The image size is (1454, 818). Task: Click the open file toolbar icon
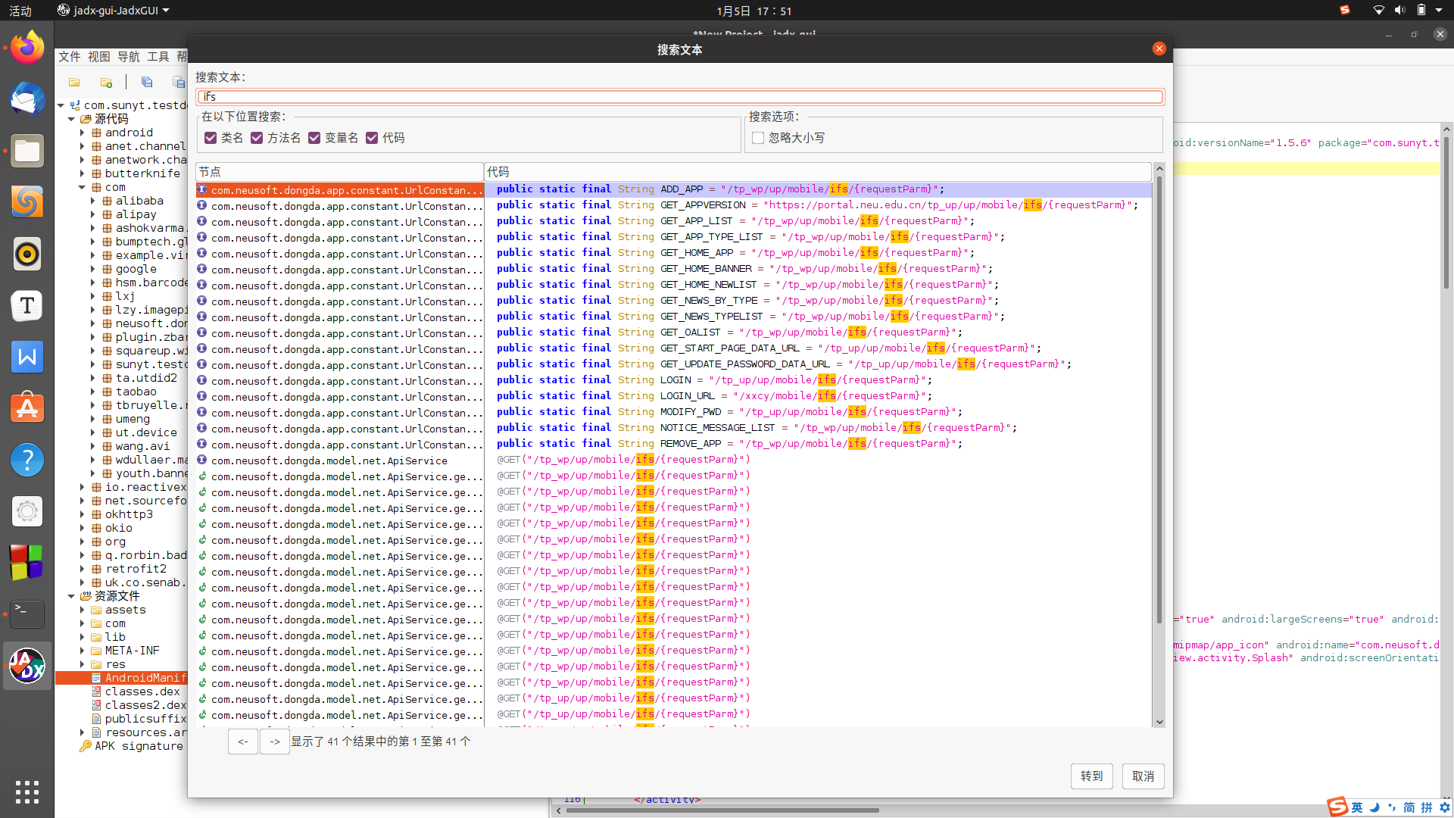74,82
